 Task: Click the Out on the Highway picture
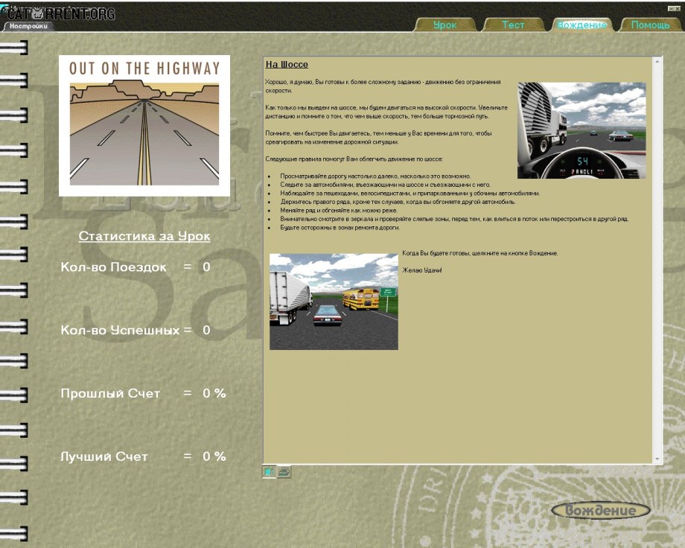tap(144, 126)
